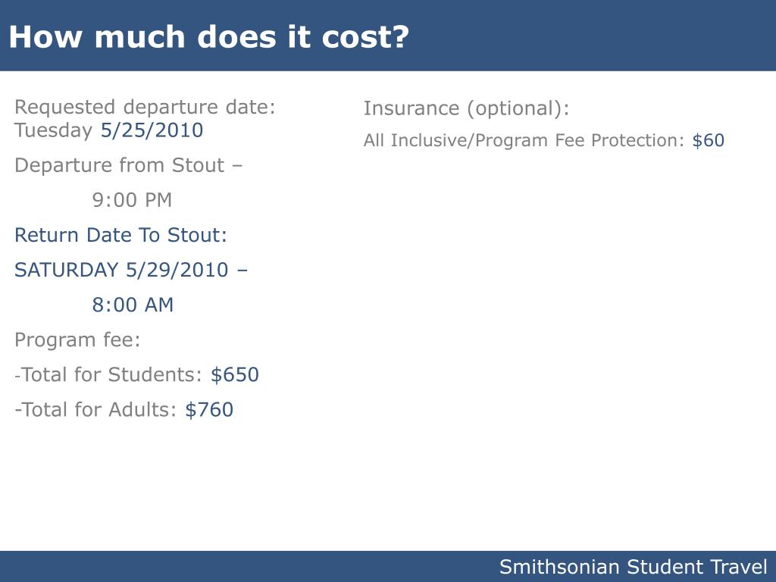
Task: Click the 9:00 PM departure time
Action: 132,200
